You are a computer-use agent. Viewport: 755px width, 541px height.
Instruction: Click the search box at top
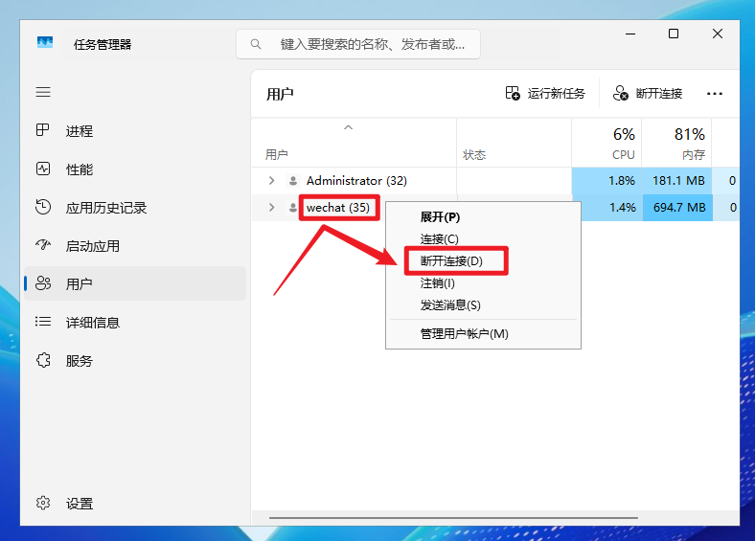click(359, 44)
